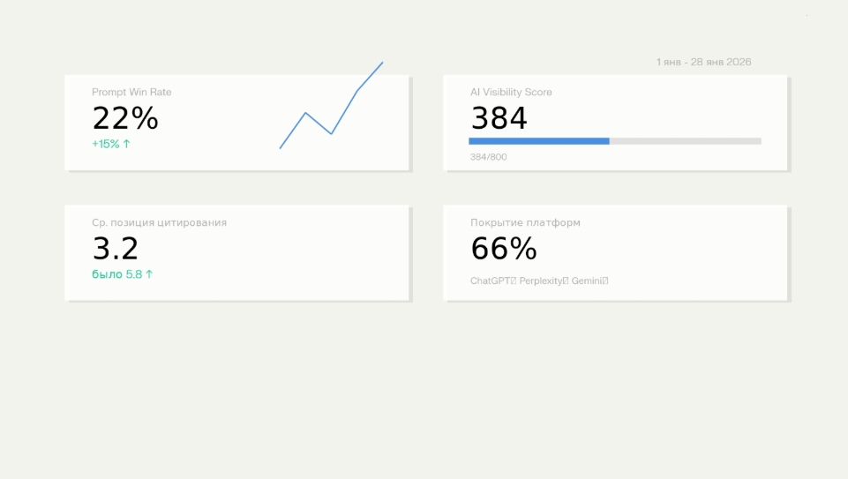Click the blue filled part of score bar
The image size is (848, 479).
(x=539, y=141)
